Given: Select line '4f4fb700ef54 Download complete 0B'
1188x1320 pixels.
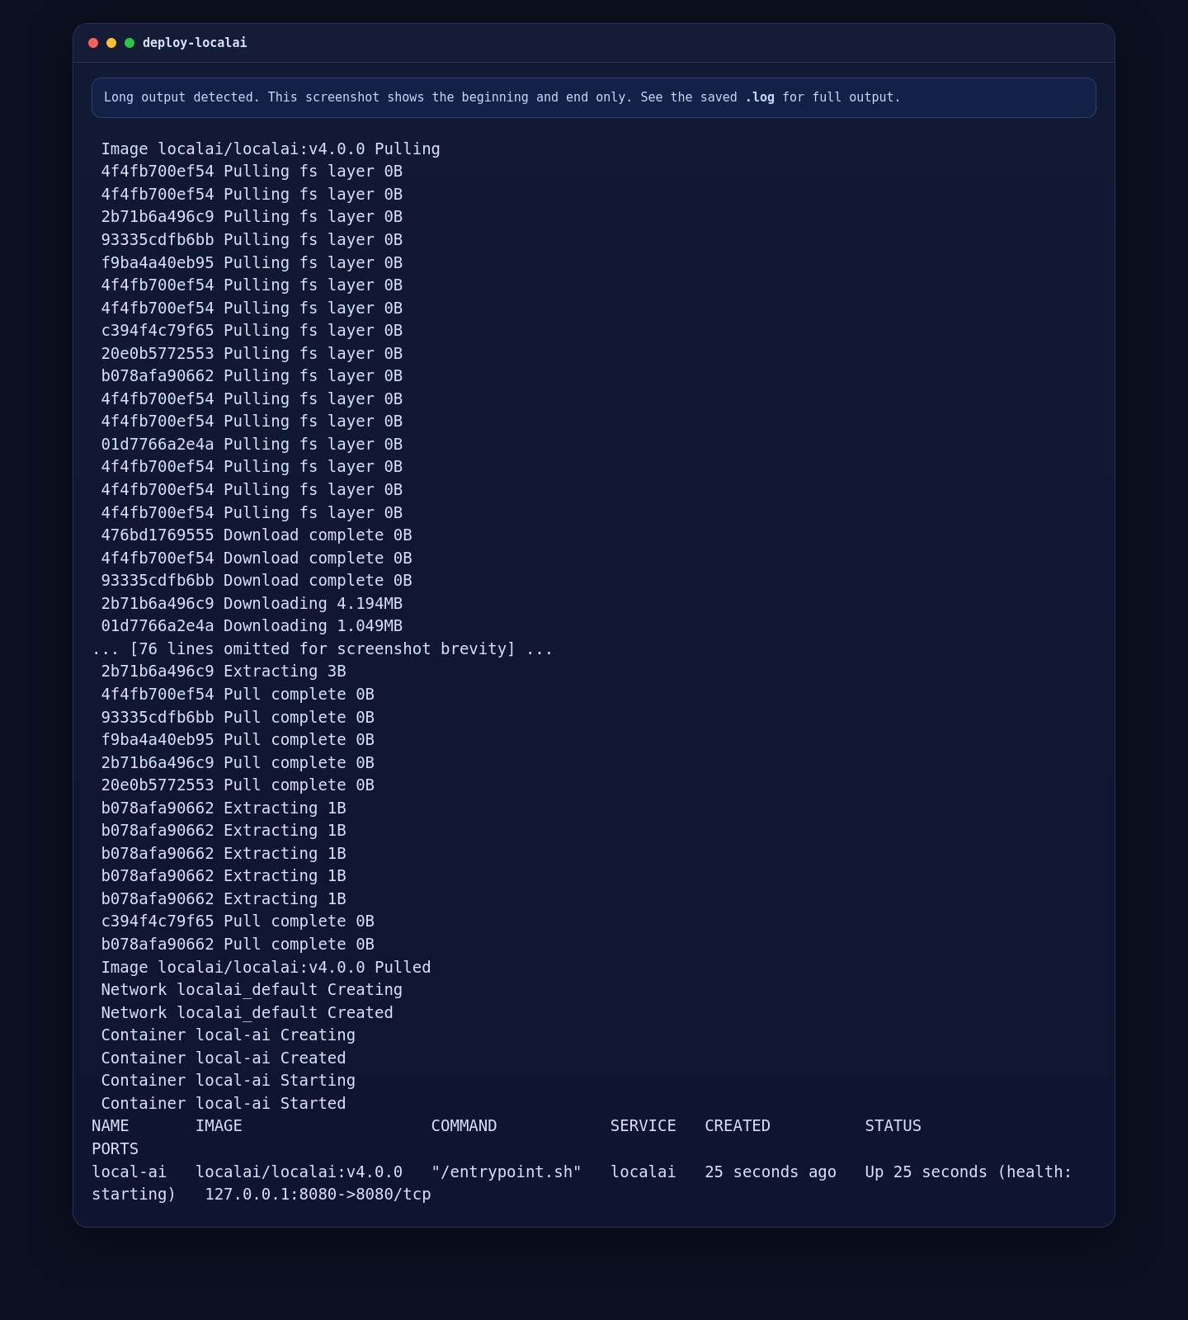Looking at the screenshot, I should pos(257,559).
